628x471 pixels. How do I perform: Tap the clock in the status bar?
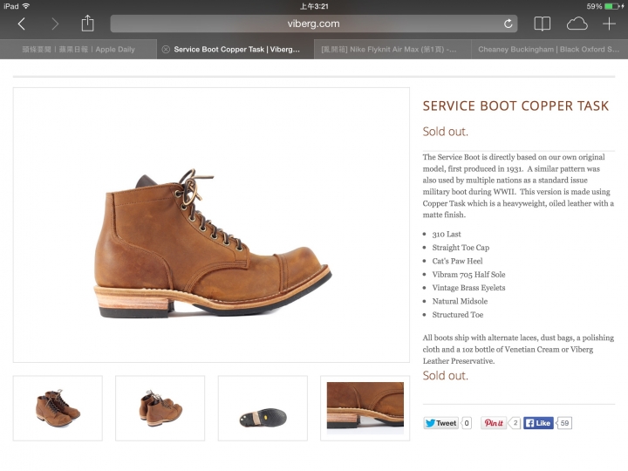[314, 6]
